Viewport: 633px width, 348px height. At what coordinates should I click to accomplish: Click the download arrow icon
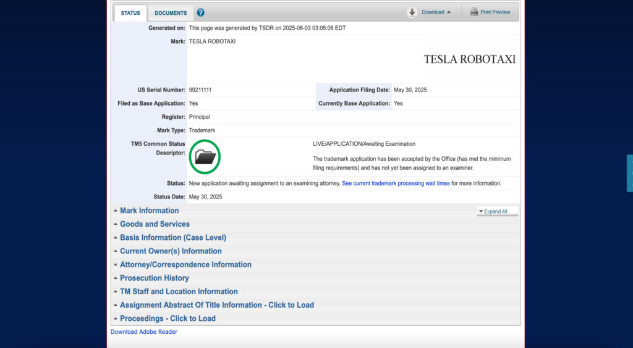[412, 12]
